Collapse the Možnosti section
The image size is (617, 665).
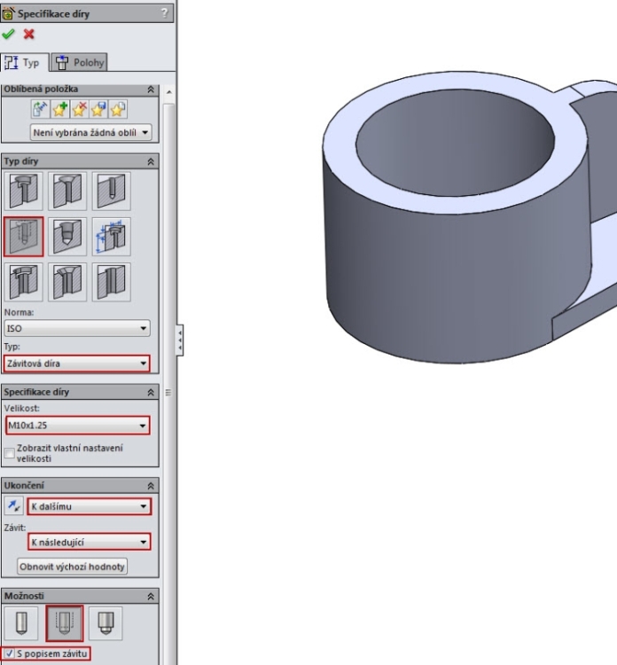point(151,597)
